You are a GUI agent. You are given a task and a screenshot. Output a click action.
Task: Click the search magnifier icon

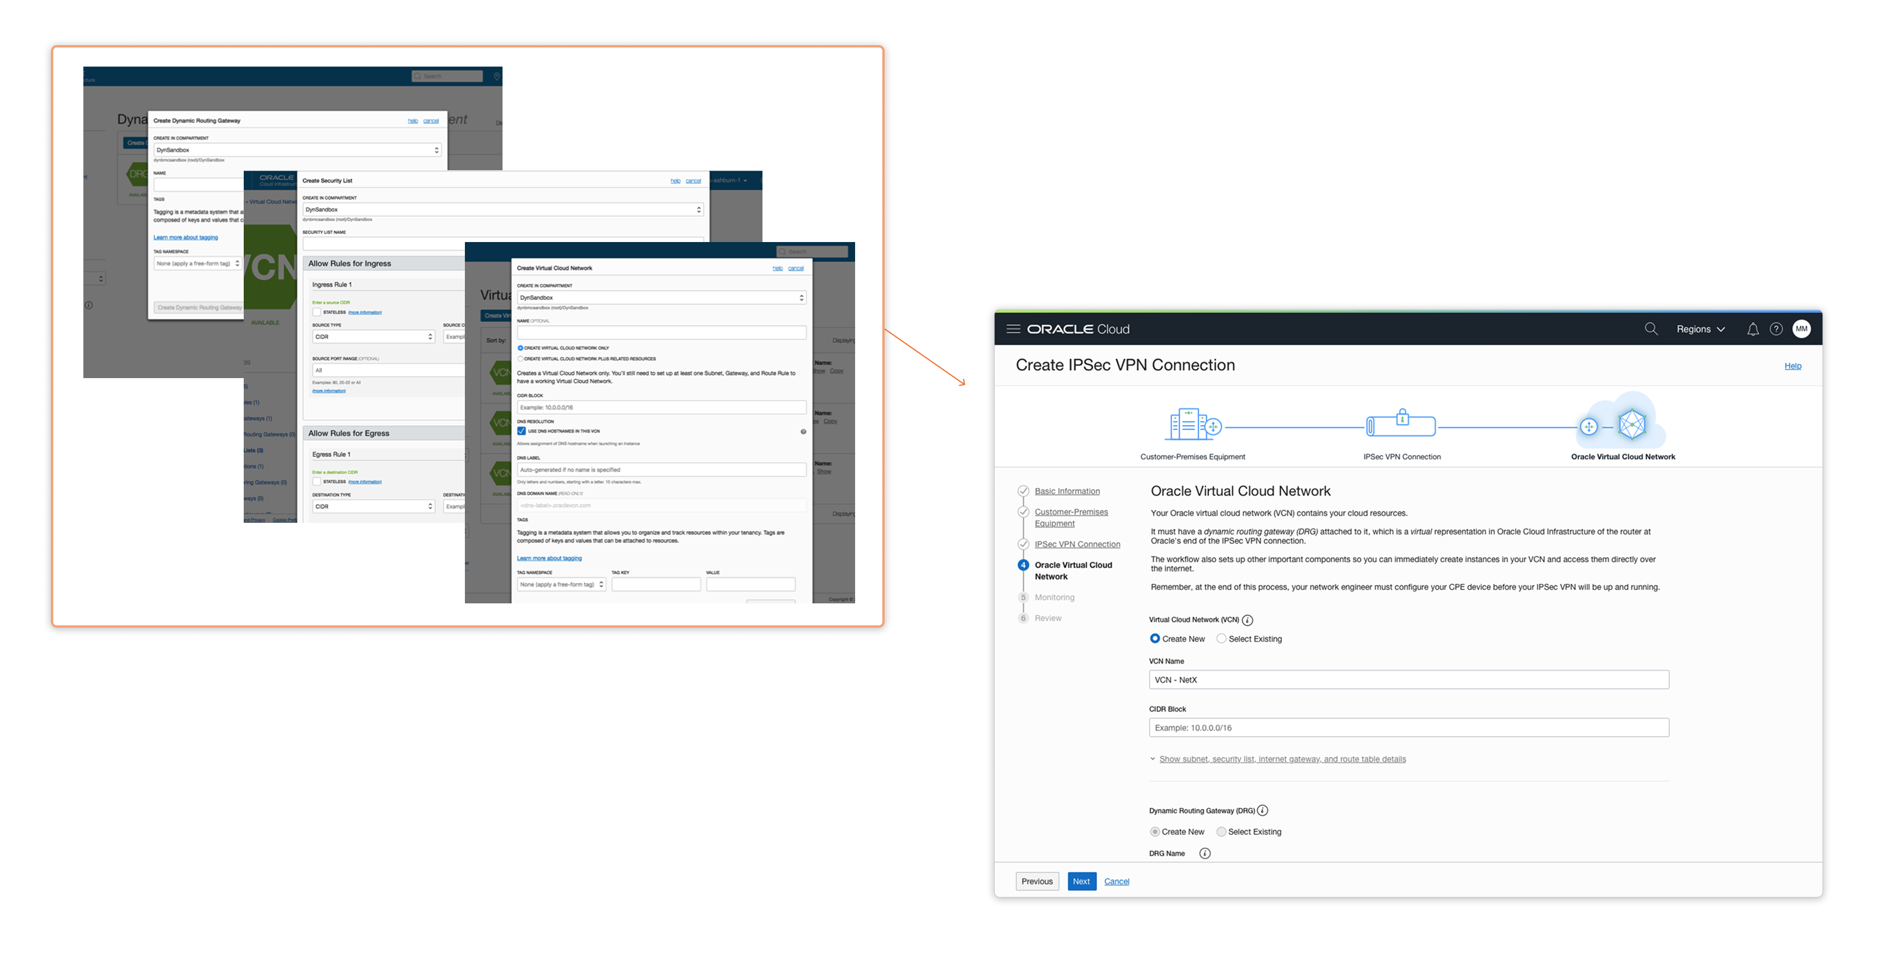(1651, 329)
